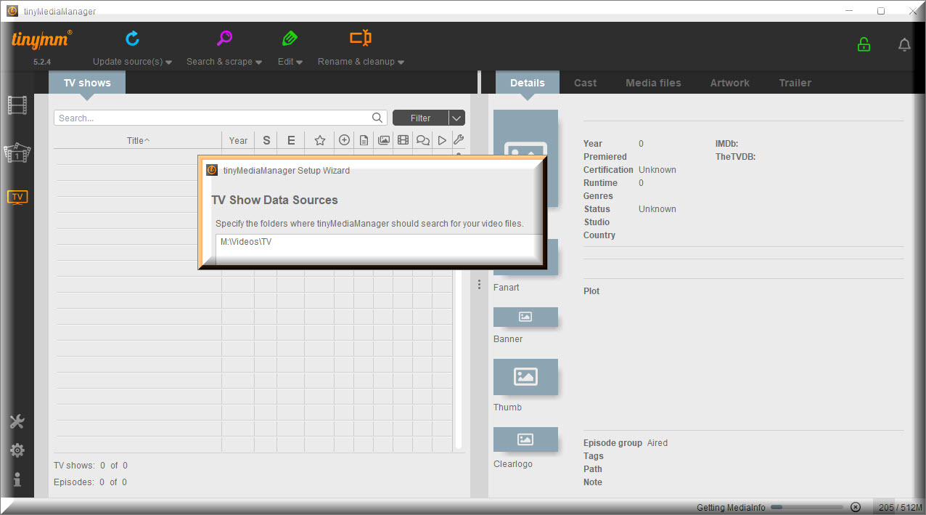Click the Banner image placeholder

525,317
